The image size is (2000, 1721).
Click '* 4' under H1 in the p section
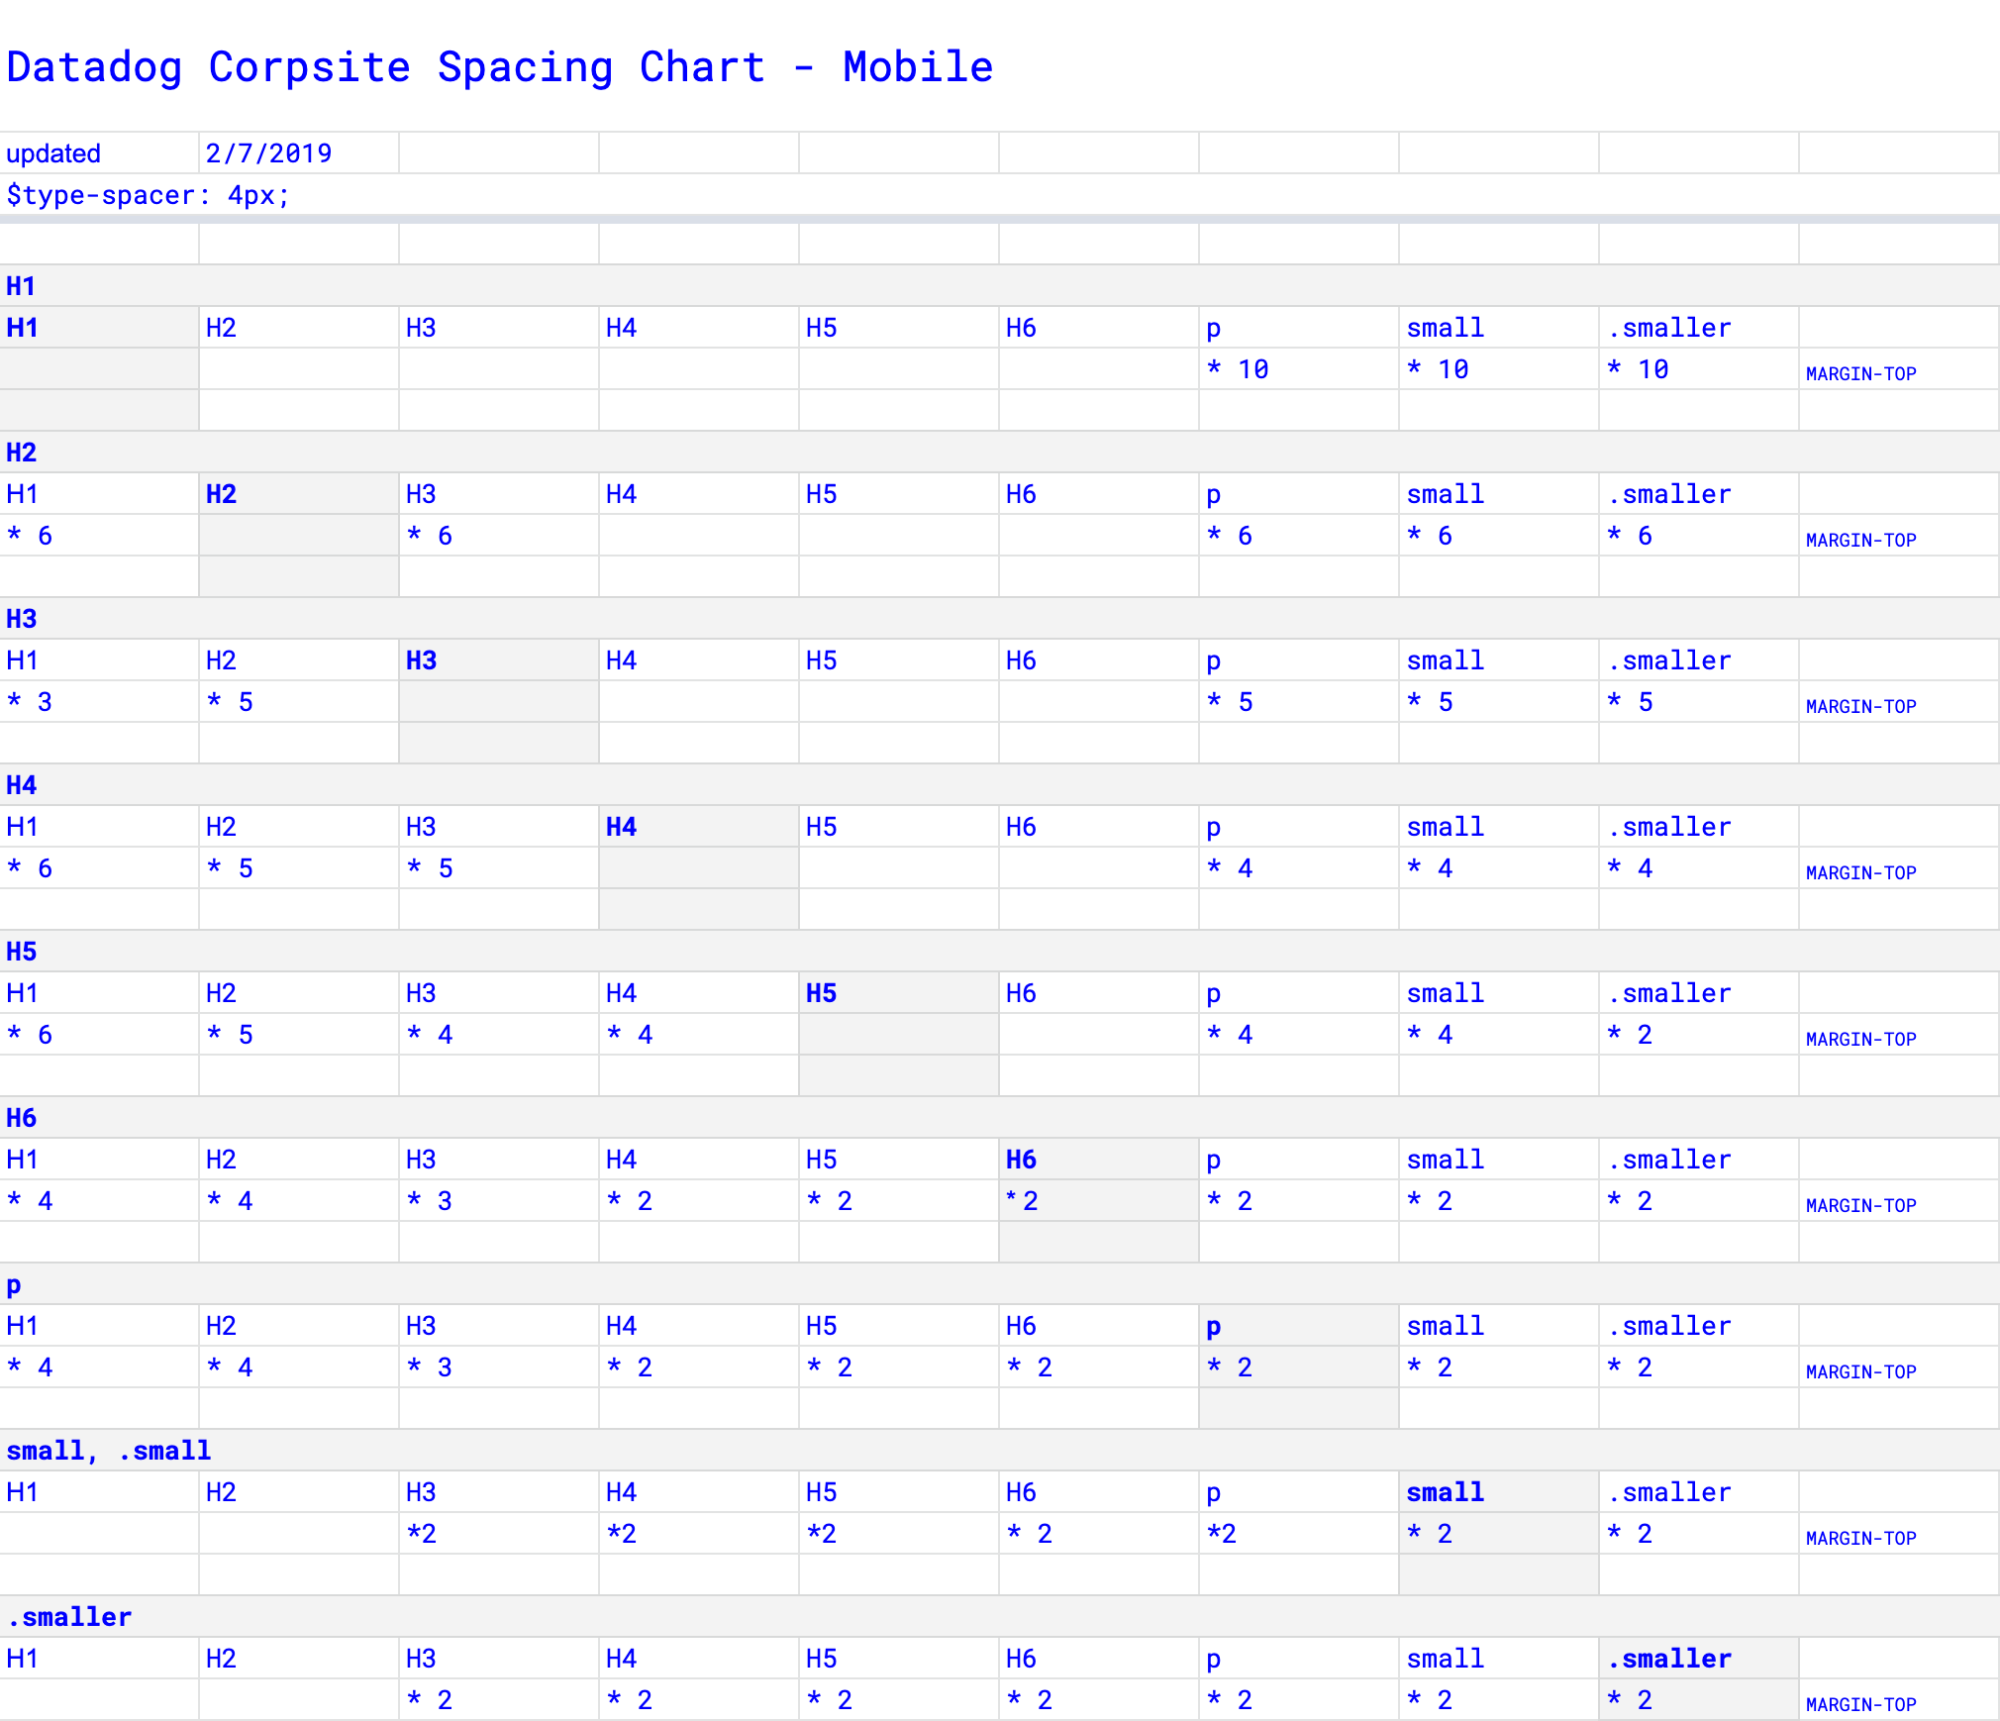click(30, 1367)
